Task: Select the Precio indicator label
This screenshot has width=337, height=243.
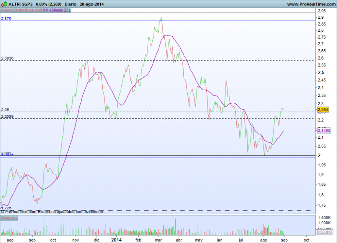Action: click(x=7, y=10)
